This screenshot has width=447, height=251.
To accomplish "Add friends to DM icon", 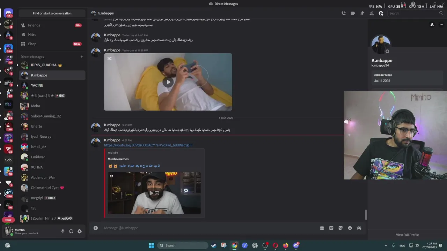I will (x=372, y=13).
